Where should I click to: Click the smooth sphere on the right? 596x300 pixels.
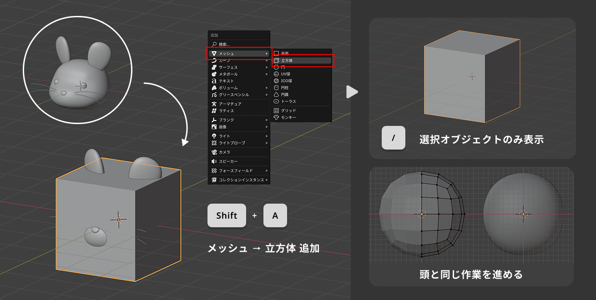[523, 214]
